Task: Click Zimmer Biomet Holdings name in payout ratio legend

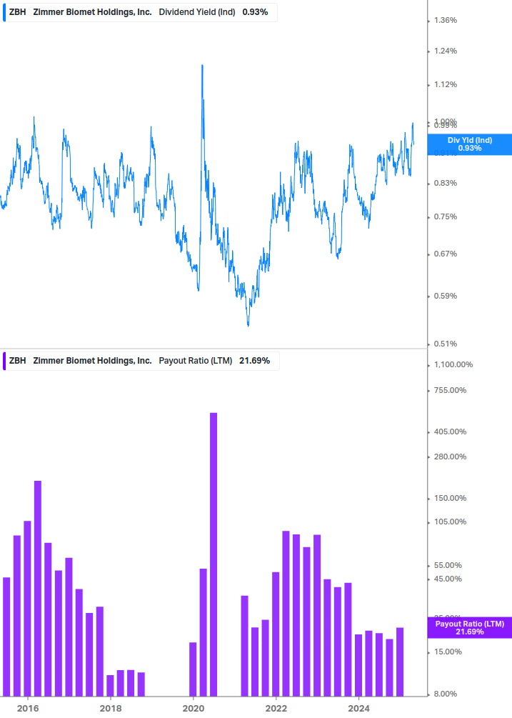Action: 92,361
